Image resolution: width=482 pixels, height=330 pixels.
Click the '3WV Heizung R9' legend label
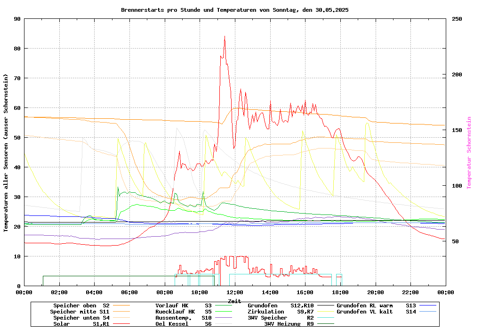point(289,324)
